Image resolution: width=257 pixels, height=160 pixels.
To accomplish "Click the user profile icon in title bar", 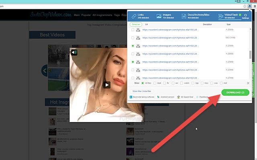I will click(x=239, y=1).
